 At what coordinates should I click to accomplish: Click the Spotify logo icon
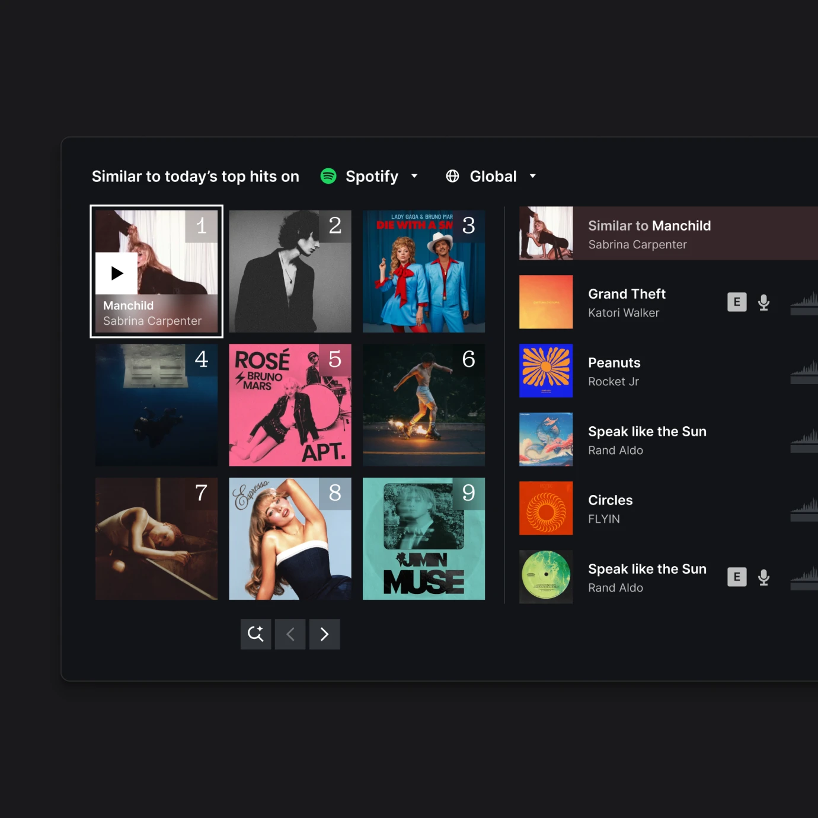tap(328, 176)
